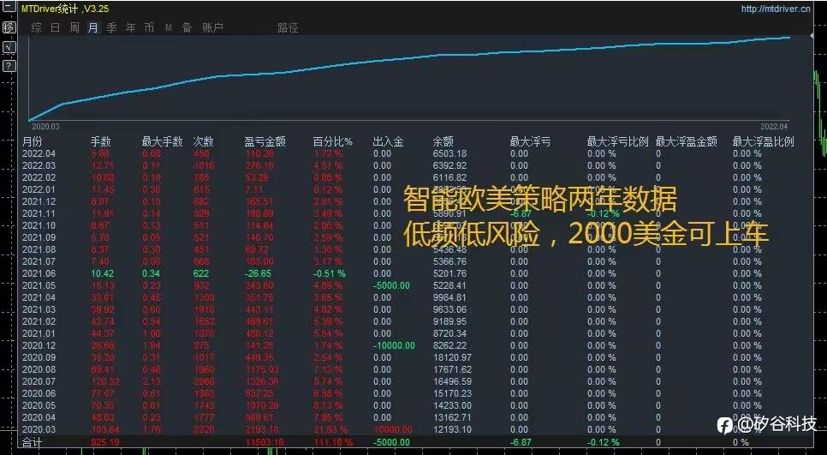
Task: Toggle the √ checkmark button in the sidebar
Action: [x=9, y=47]
